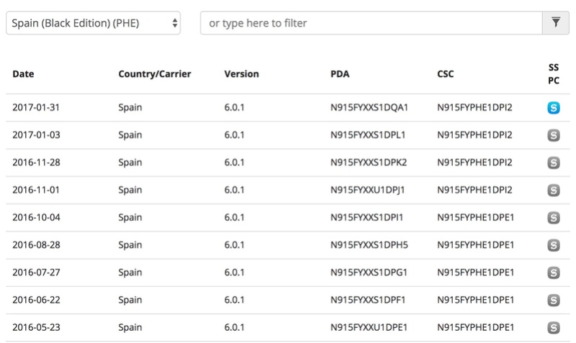The image size is (576, 343).
Task: Open firmware N915FYXXU1DPE1 entry
Action: point(369,327)
